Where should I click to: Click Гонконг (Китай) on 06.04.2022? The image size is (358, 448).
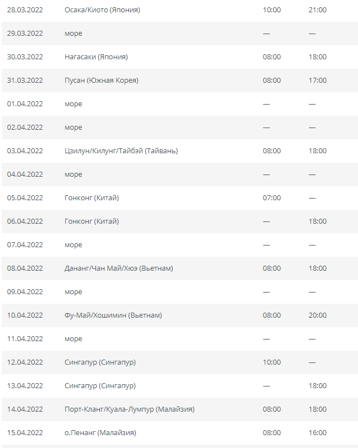pyautogui.click(x=92, y=221)
